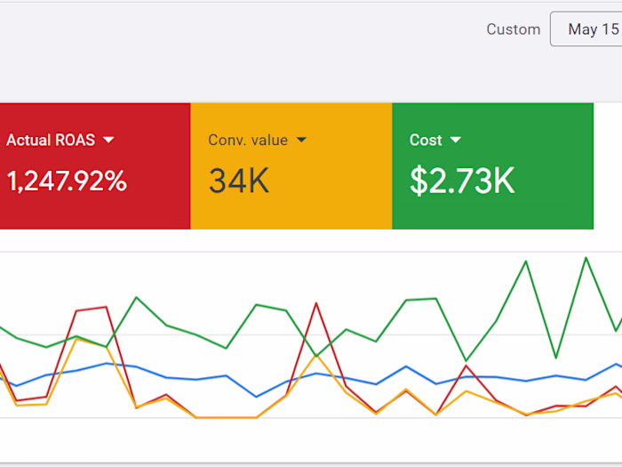622x467 pixels.
Task: Click the Cost label on green card
Action: (426, 140)
